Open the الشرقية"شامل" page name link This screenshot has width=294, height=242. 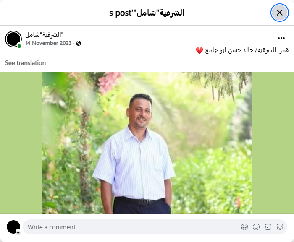click(x=45, y=35)
